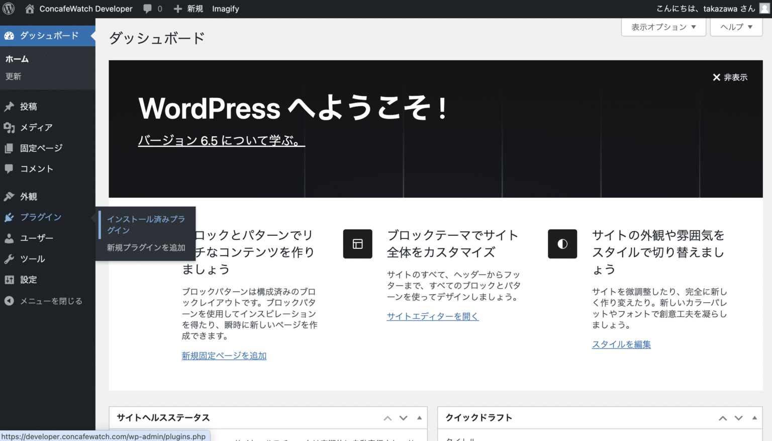Image resolution: width=772 pixels, height=441 pixels.
Task: Open 設定 via the gear icon
Action: [x=9, y=280]
